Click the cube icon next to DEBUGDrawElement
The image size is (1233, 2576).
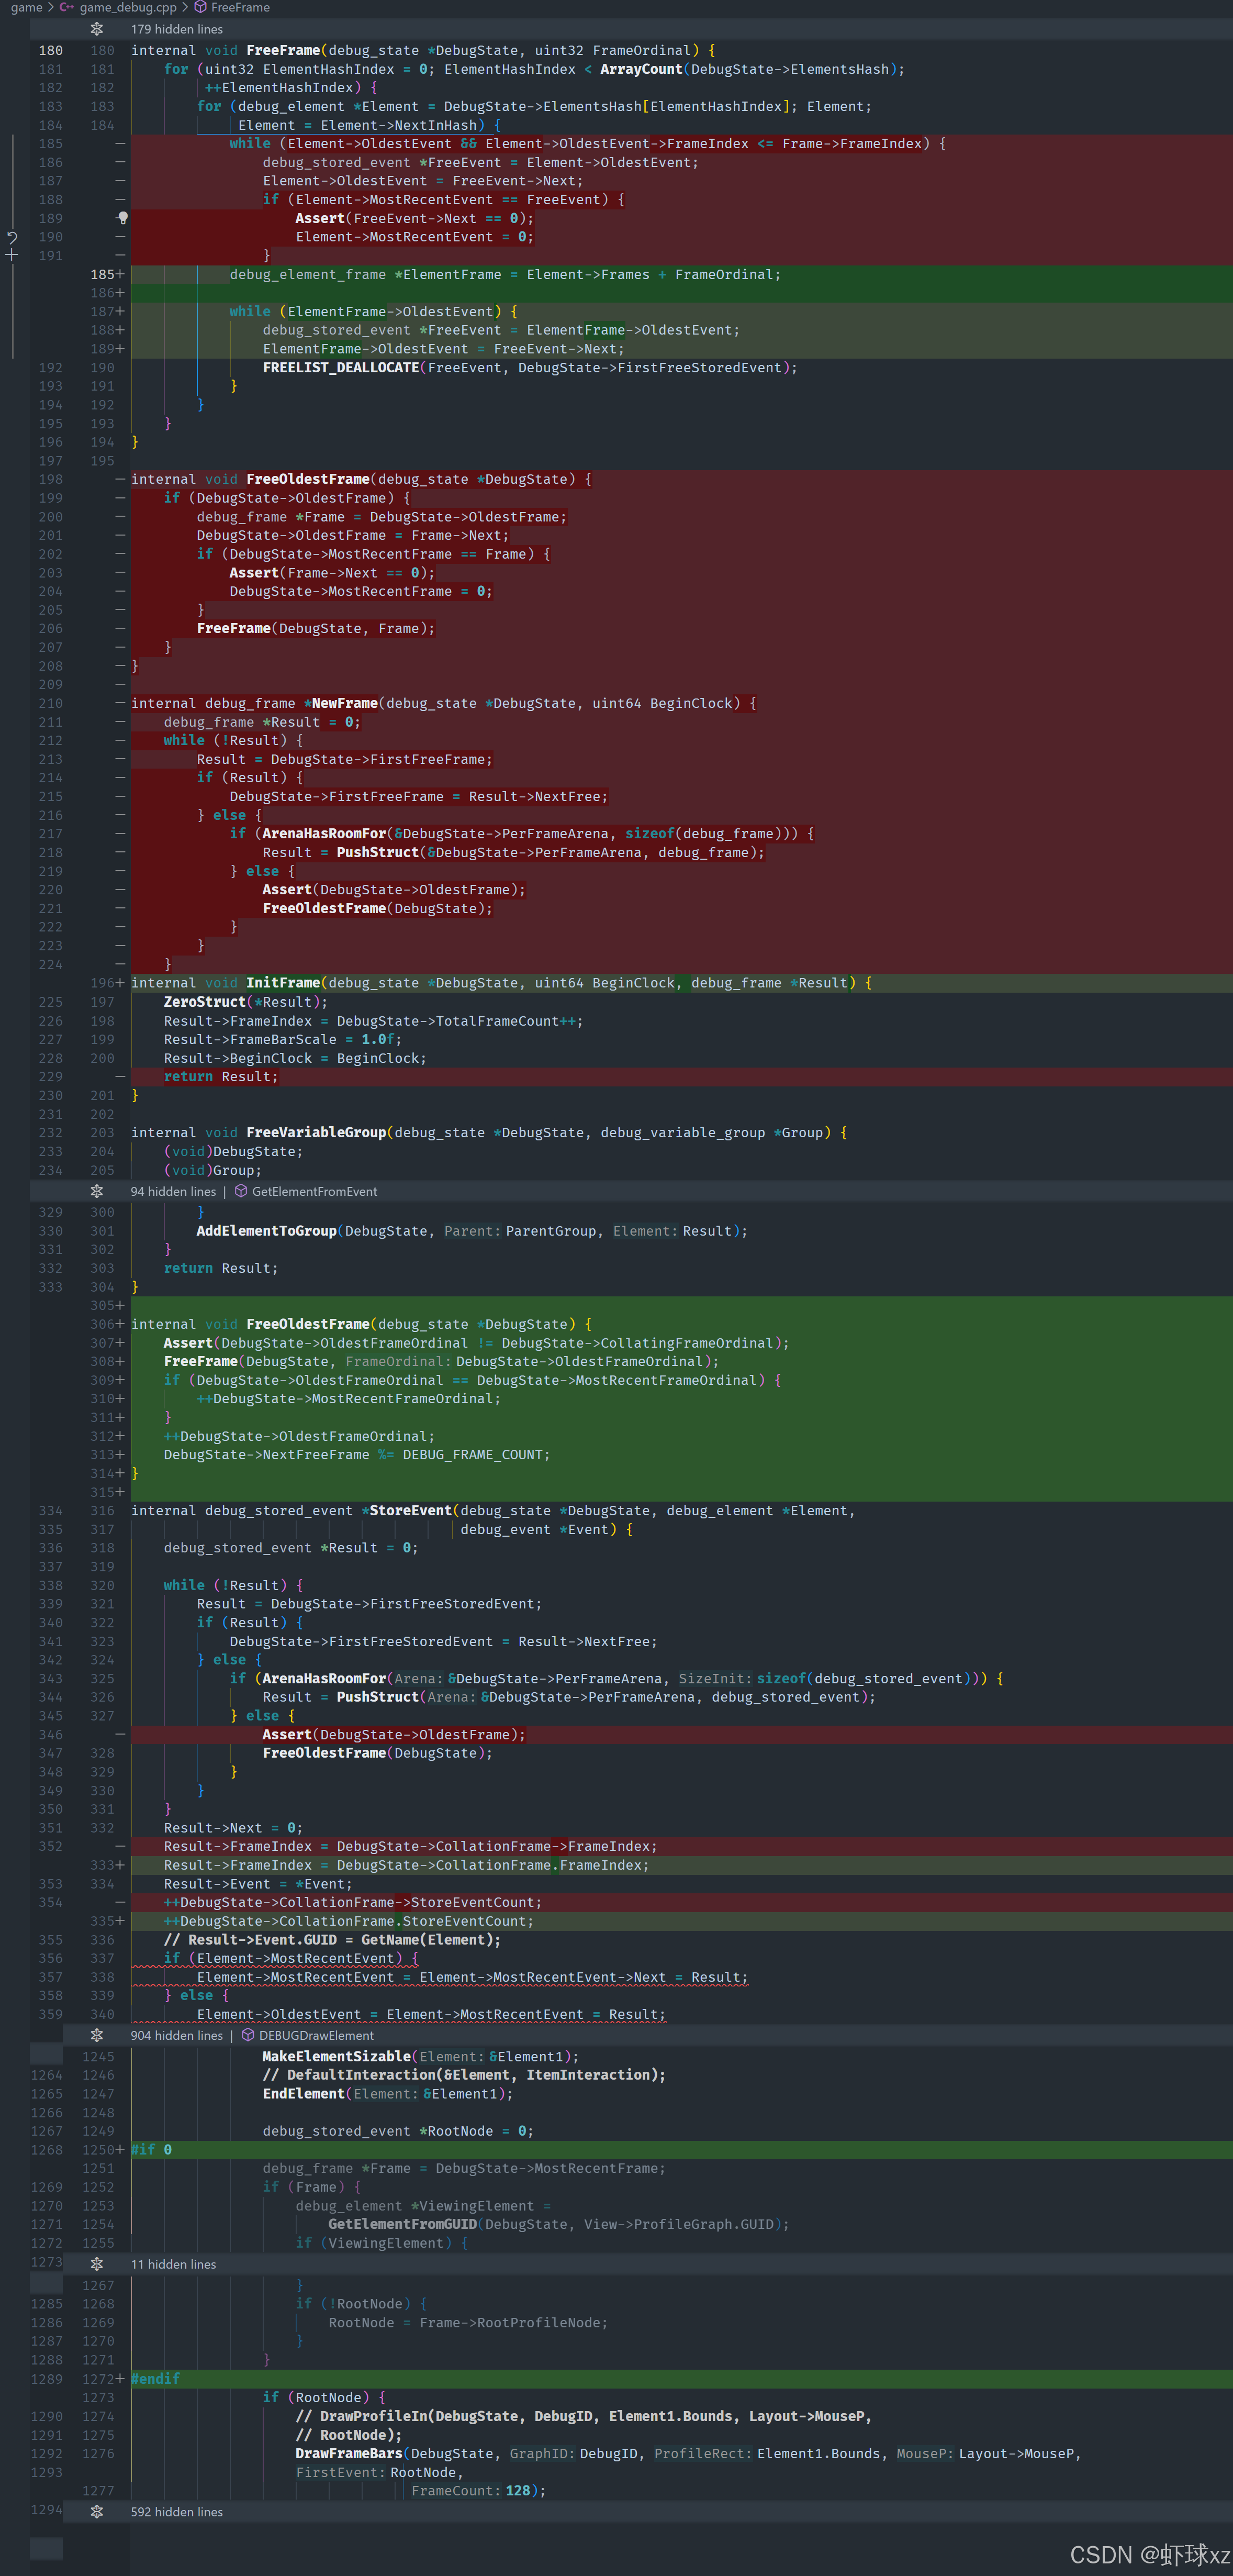(x=248, y=2035)
